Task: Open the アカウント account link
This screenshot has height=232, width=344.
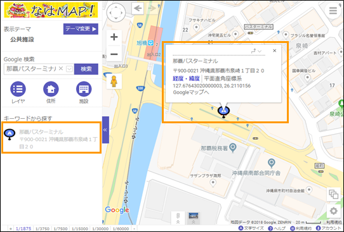Action: [x=328, y=228]
